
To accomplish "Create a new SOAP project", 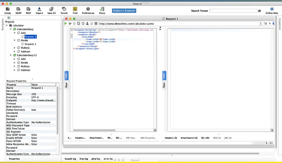I will click(x=18, y=10).
